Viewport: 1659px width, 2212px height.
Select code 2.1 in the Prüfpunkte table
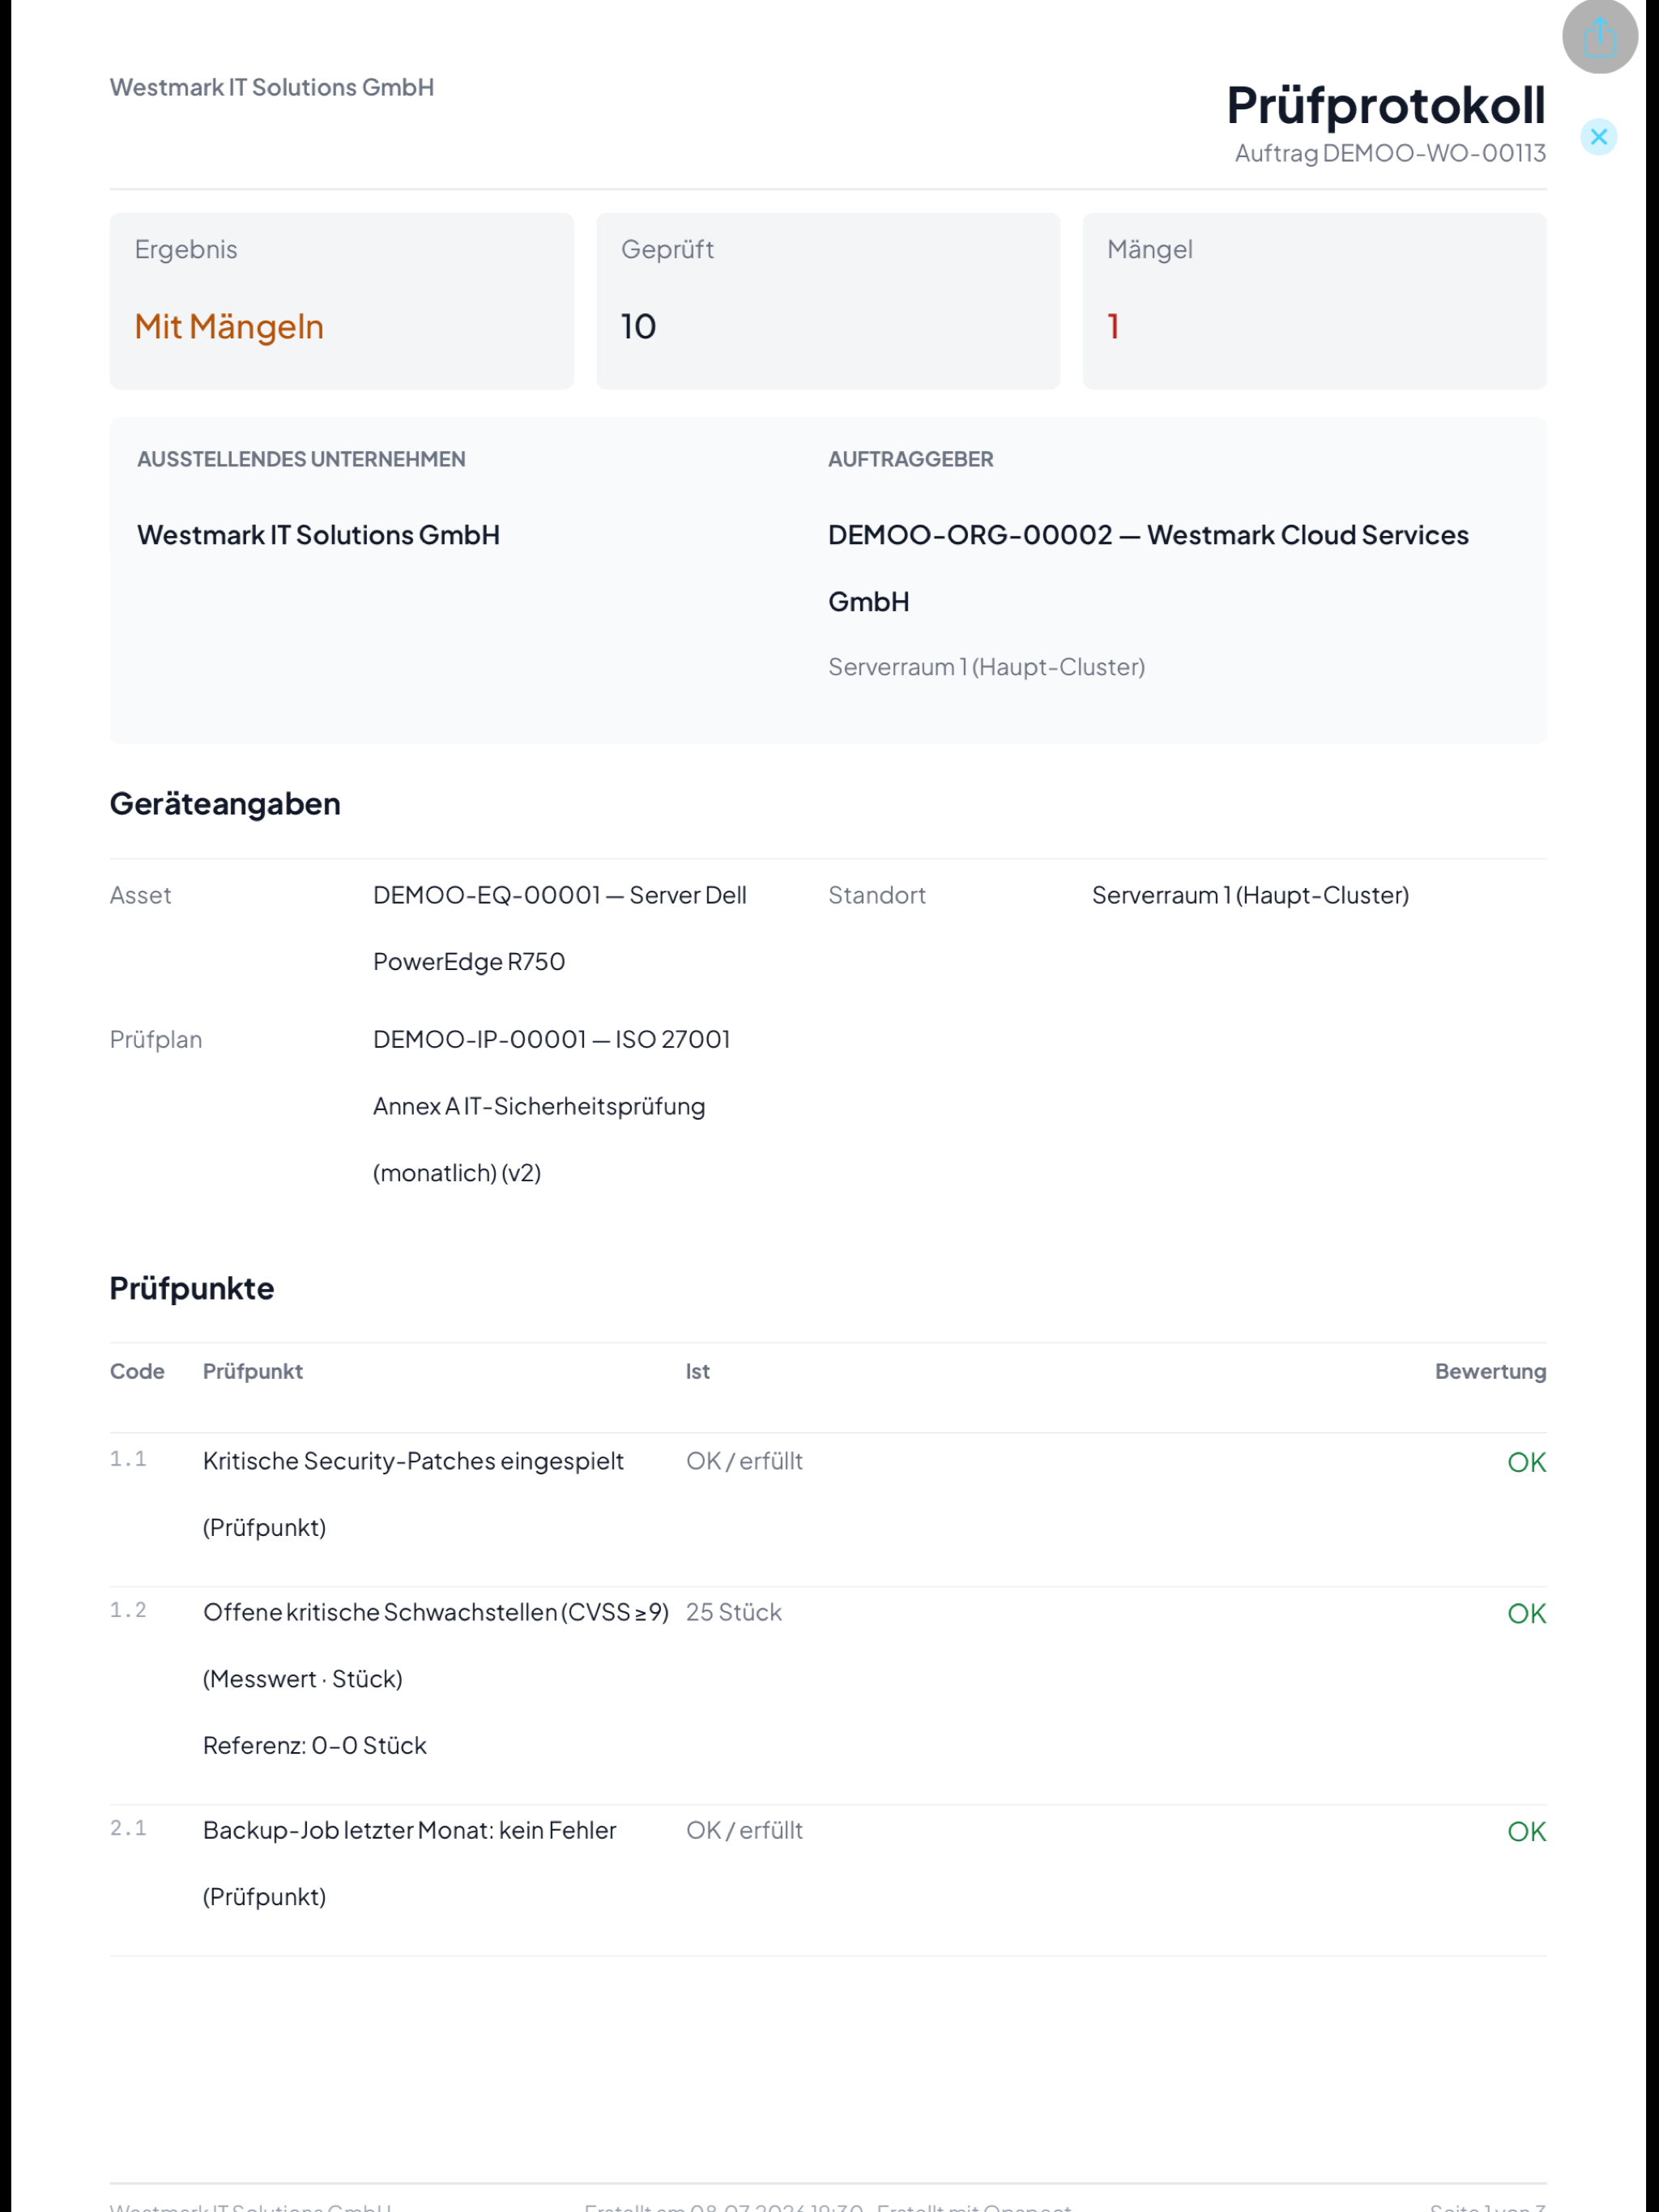click(128, 1829)
